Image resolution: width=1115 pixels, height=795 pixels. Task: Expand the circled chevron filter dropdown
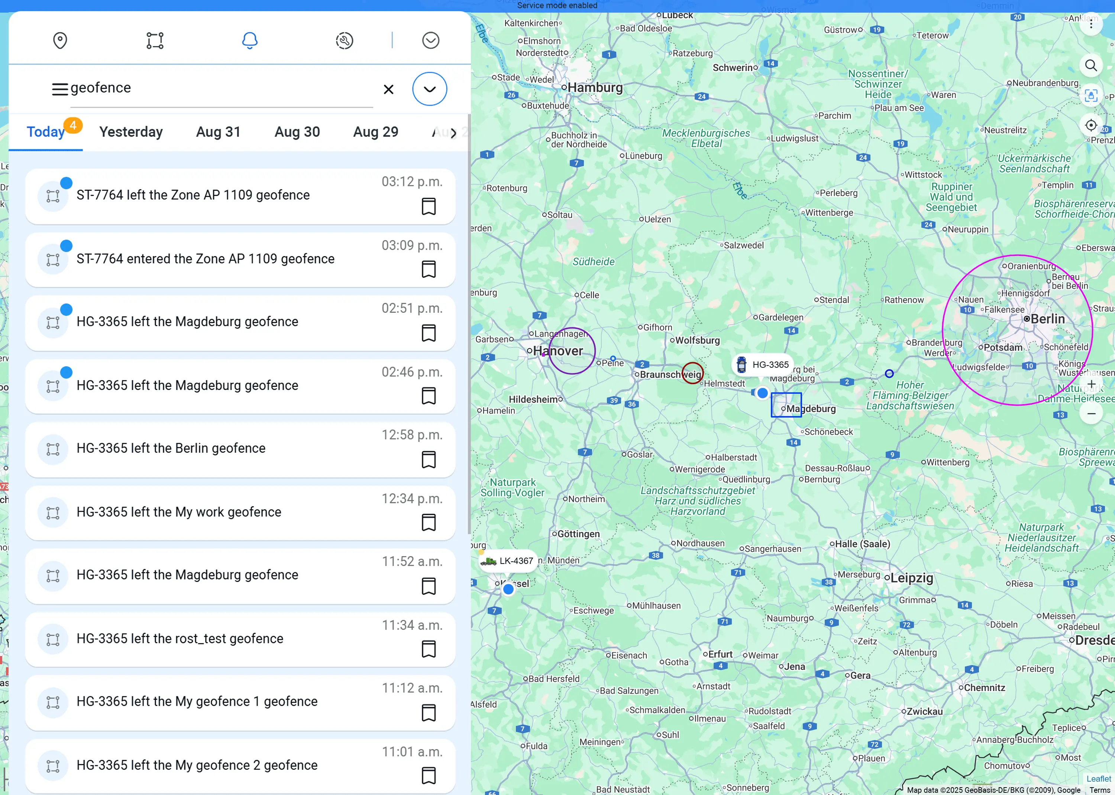(429, 89)
